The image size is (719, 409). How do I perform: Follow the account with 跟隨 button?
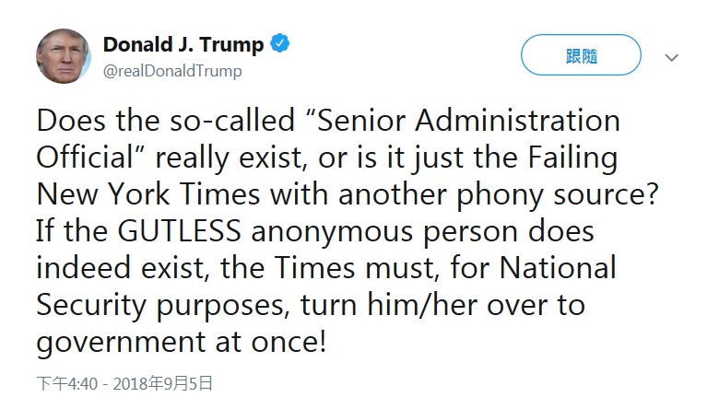pyautogui.click(x=581, y=55)
